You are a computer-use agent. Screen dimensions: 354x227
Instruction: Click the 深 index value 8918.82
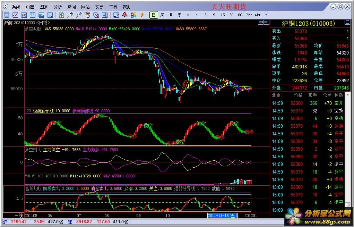(84, 222)
